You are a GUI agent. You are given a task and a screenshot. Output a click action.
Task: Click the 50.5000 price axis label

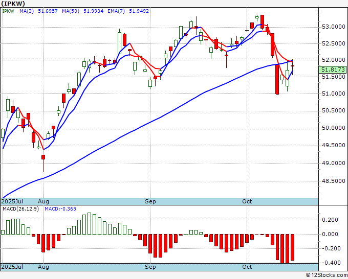334,110
